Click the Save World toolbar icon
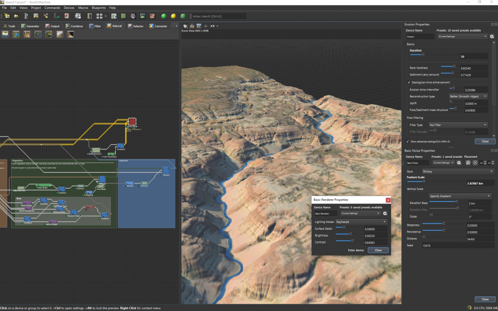Screen dimensions: 498x311 click(x=35, y=15)
